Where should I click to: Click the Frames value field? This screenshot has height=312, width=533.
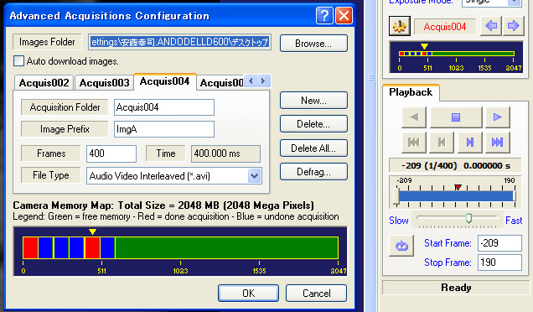(111, 153)
